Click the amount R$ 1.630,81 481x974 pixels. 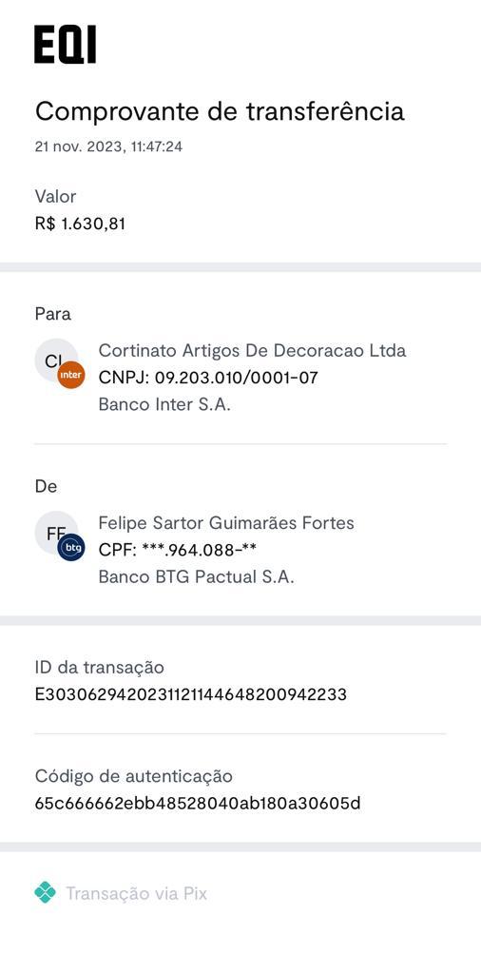(80, 224)
